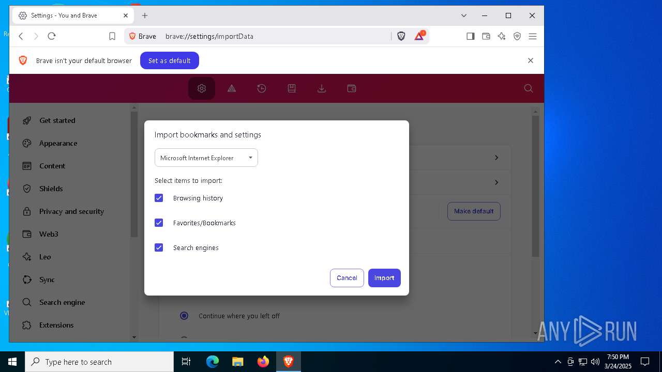Open File Explorer from taskbar

(237, 362)
